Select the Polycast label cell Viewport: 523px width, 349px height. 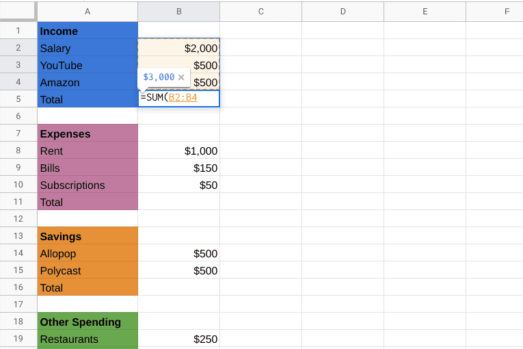(x=88, y=270)
